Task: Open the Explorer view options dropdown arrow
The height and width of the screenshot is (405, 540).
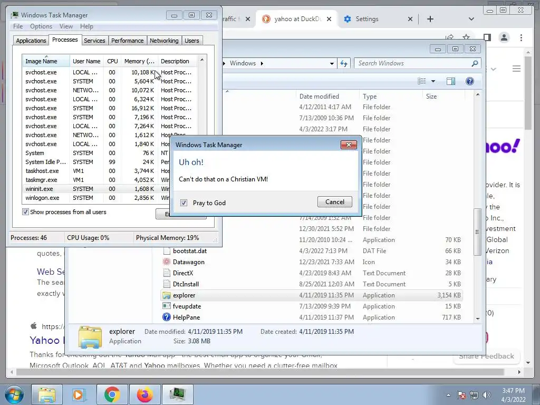Action: [x=433, y=81]
